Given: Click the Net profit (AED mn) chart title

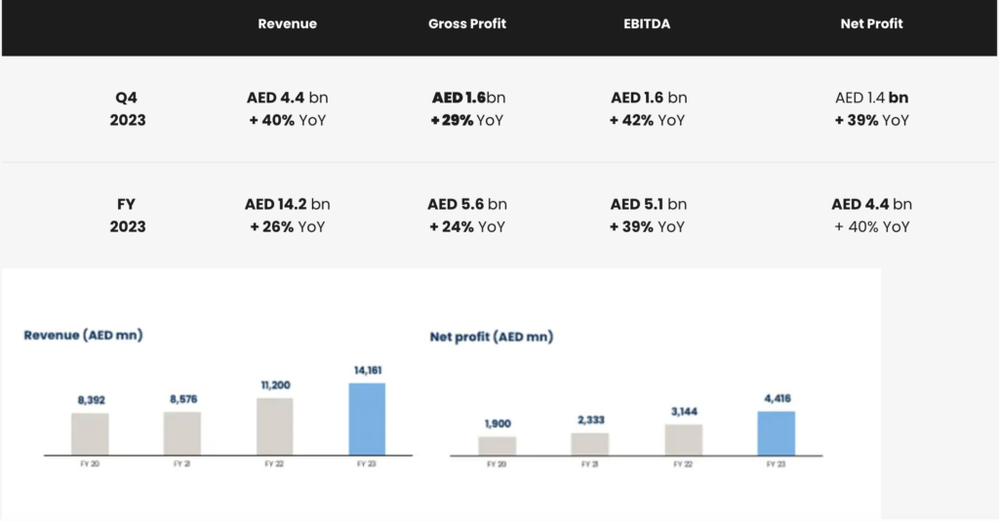Looking at the screenshot, I should click(491, 337).
